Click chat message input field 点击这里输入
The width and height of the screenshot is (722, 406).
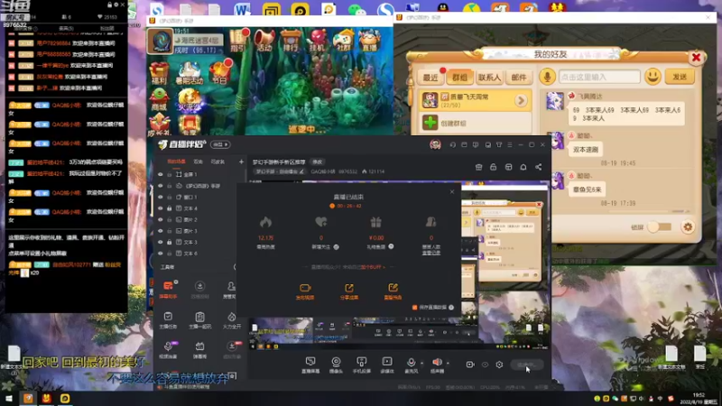[x=599, y=77]
